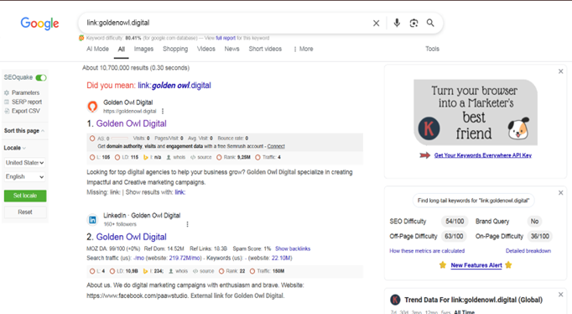The image size is (572, 314).
Task: Open the English language dropdown
Action: (x=24, y=176)
